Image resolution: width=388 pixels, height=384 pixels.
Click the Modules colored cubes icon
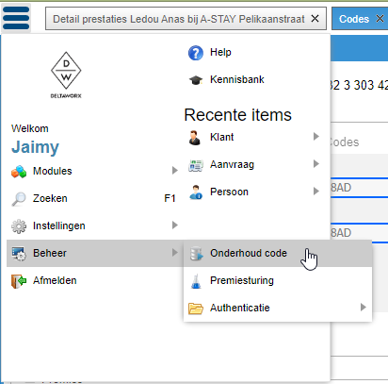click(19, 172)
